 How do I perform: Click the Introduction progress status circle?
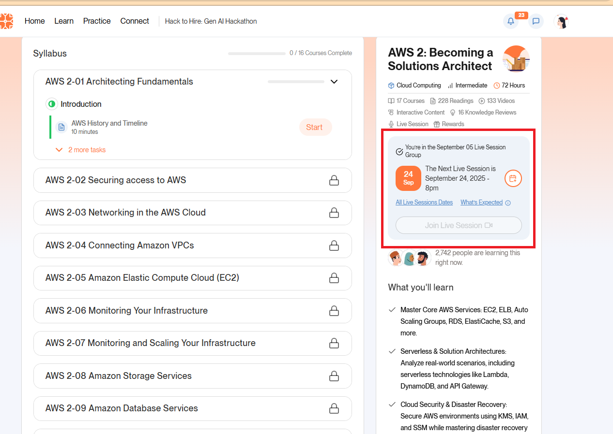point(52,104)
